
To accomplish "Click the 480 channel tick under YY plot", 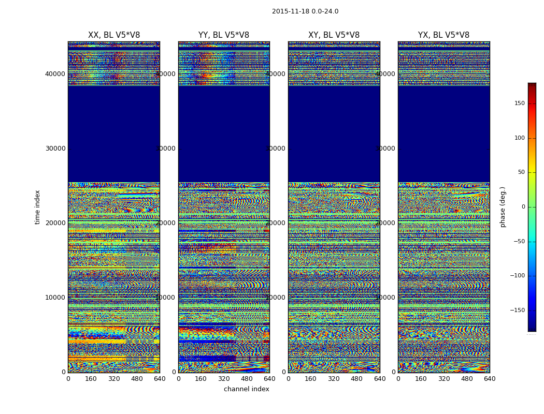I will coord(247,379).
